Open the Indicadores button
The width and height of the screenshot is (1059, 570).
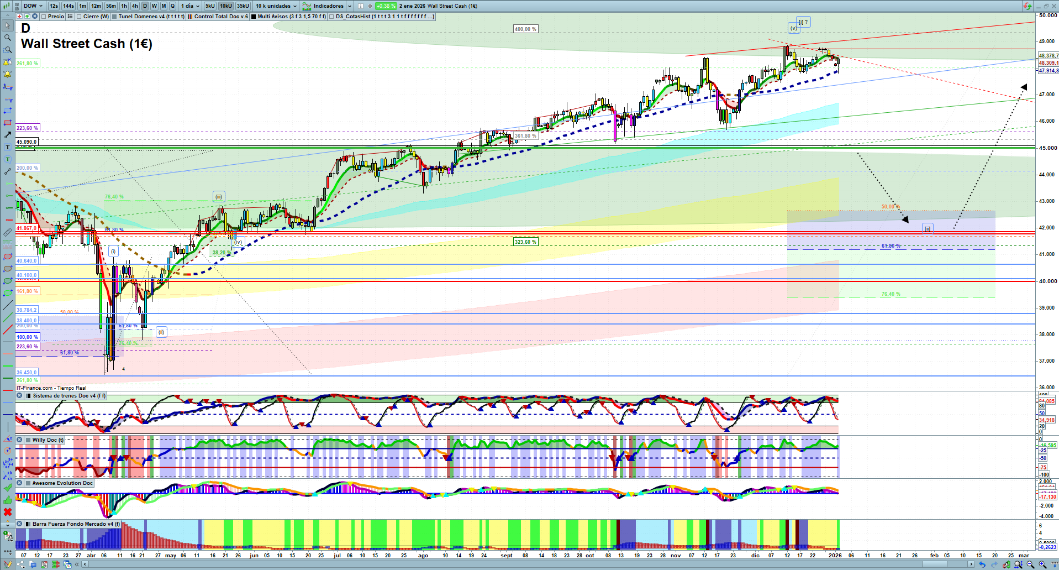[x=324, y=6]
